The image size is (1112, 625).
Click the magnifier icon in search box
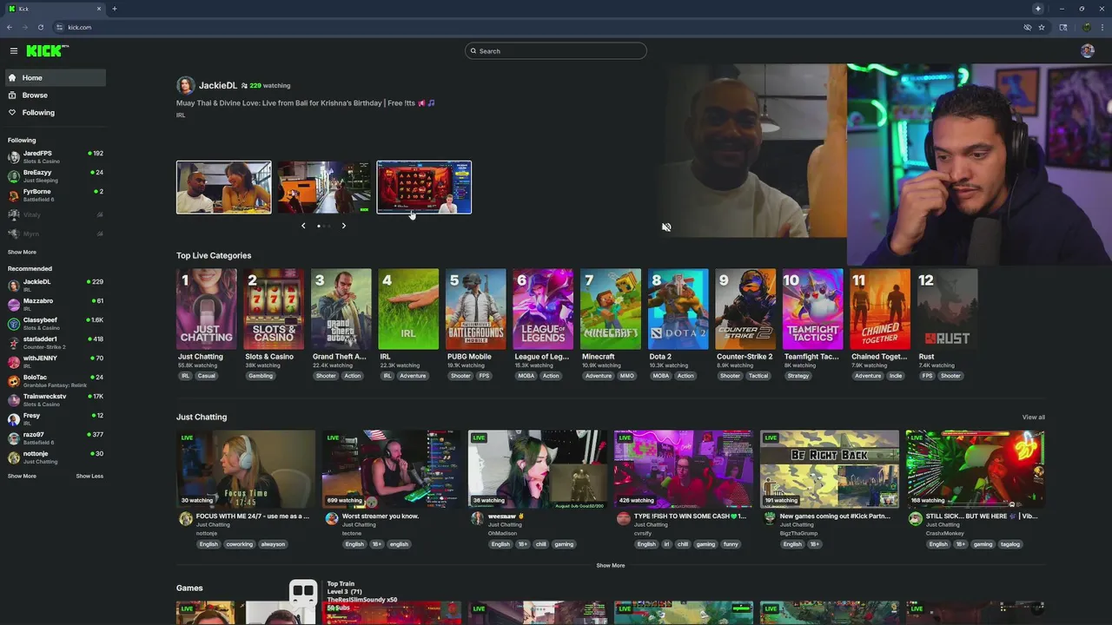tap(473, 51)
